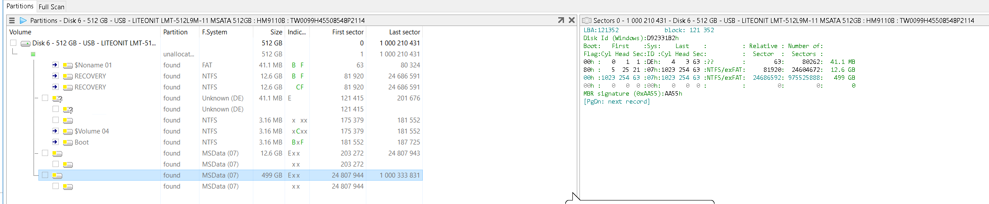989x204 pixels.
Task: Click the block: 121 352 value
Action: [689, 30]
